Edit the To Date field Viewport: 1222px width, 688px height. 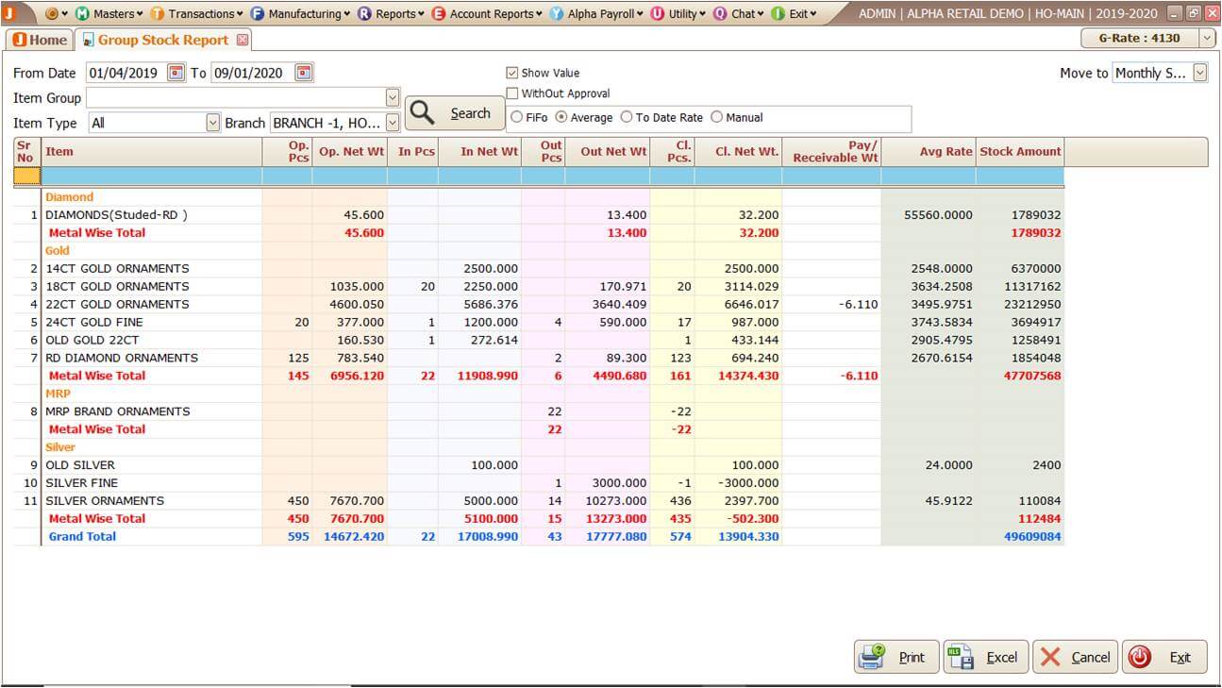[252, 73]
